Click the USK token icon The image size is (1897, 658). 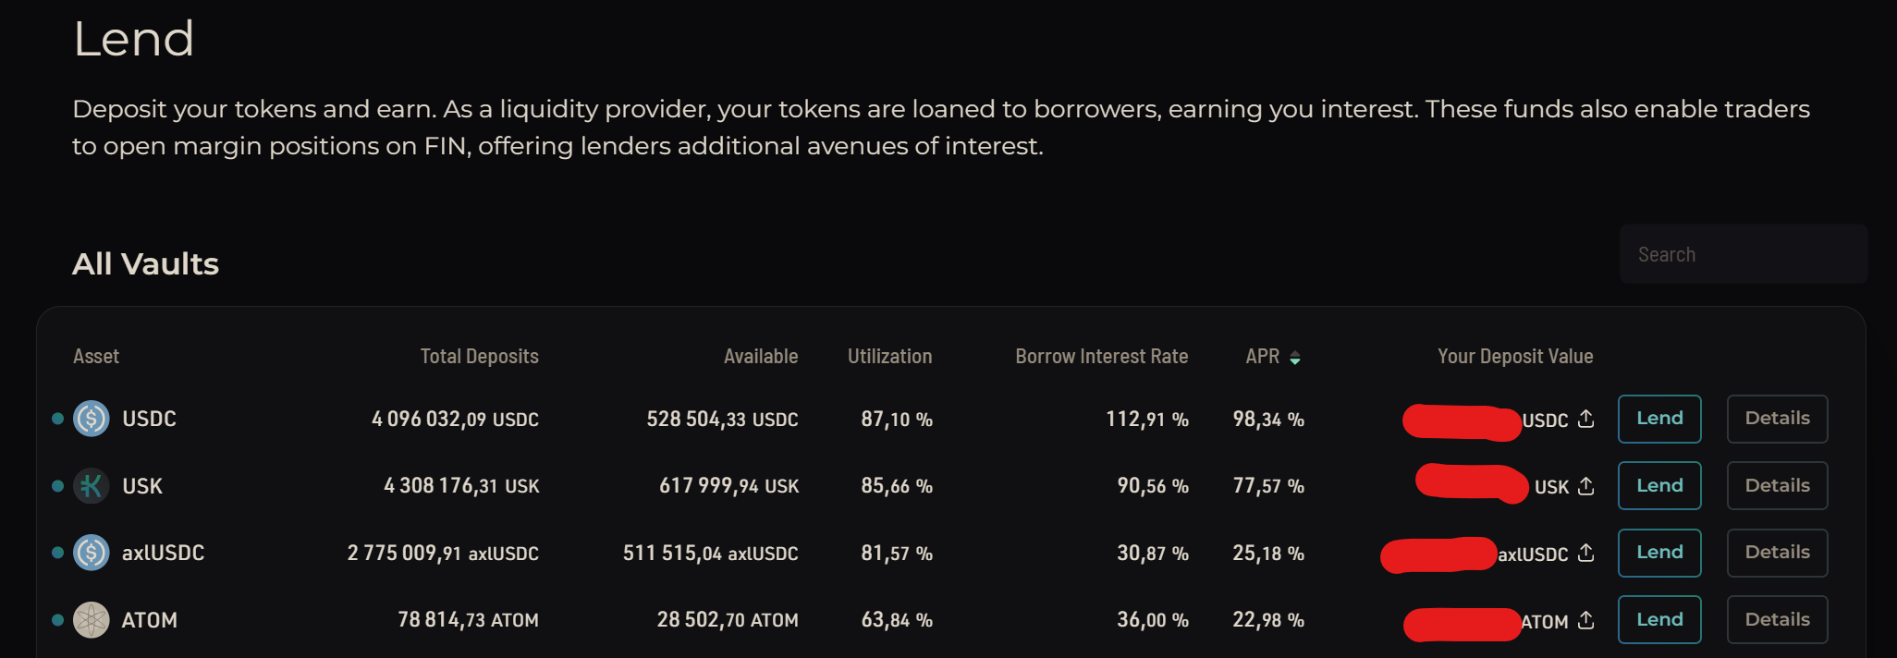pos(92,486)
